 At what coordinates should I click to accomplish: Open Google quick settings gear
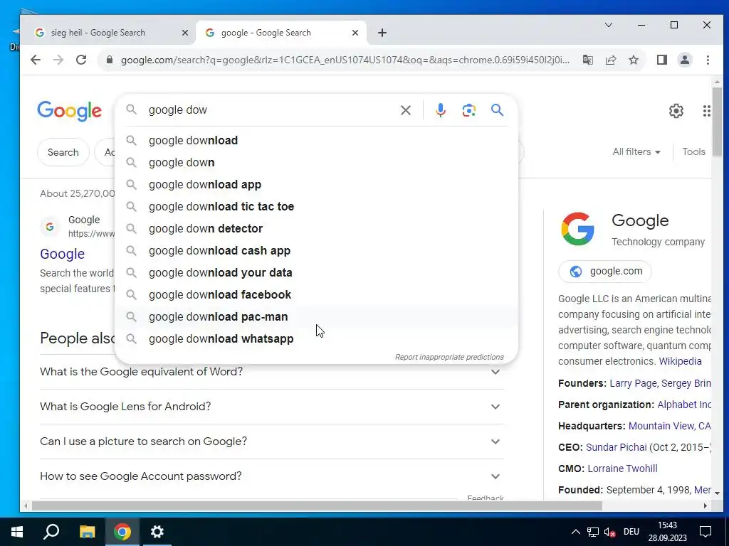click(x=676, y=110)
